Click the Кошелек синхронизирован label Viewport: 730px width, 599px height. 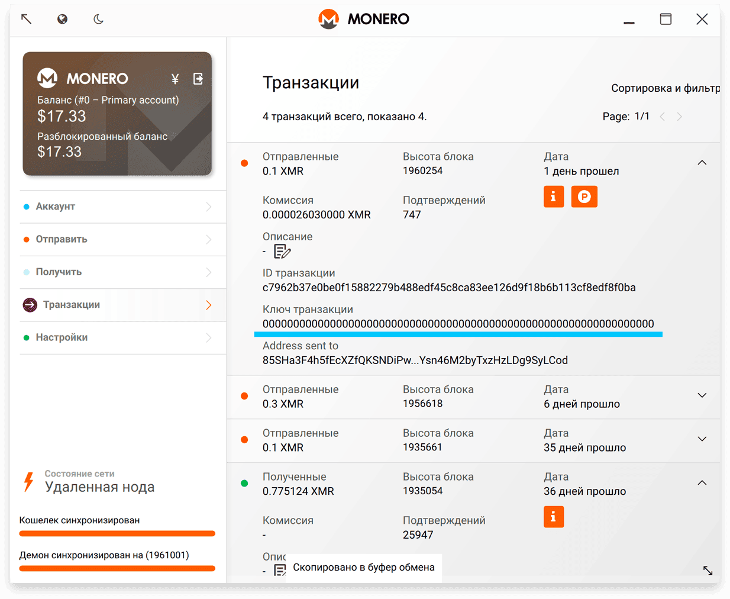click(79, 520)
